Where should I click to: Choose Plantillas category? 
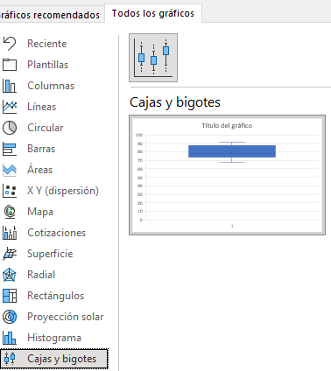click(x=48, y=65)
